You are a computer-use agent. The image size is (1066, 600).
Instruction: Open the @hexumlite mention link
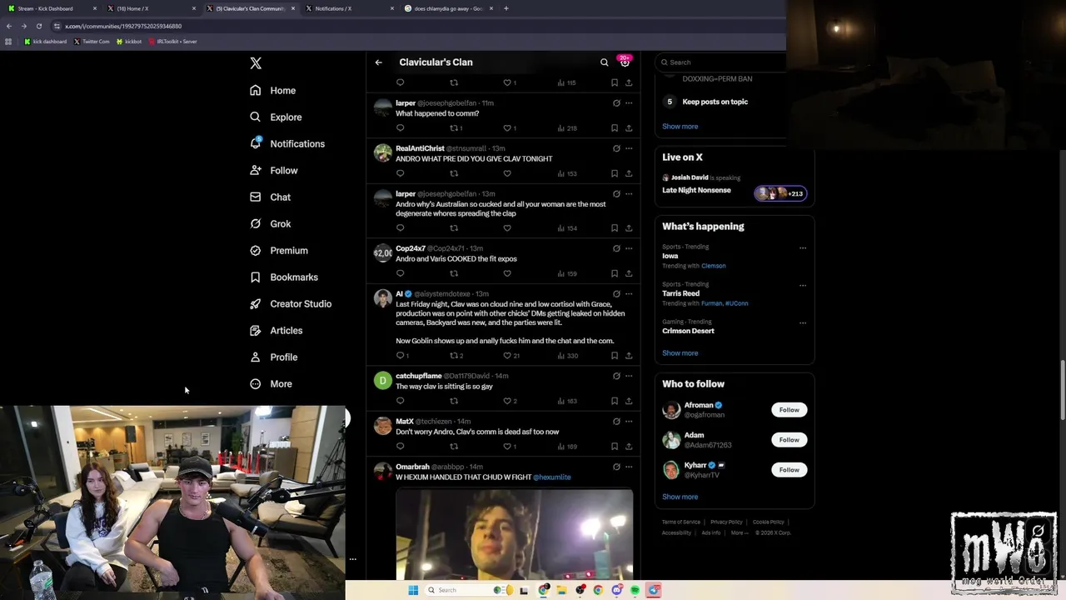[551, 477]
